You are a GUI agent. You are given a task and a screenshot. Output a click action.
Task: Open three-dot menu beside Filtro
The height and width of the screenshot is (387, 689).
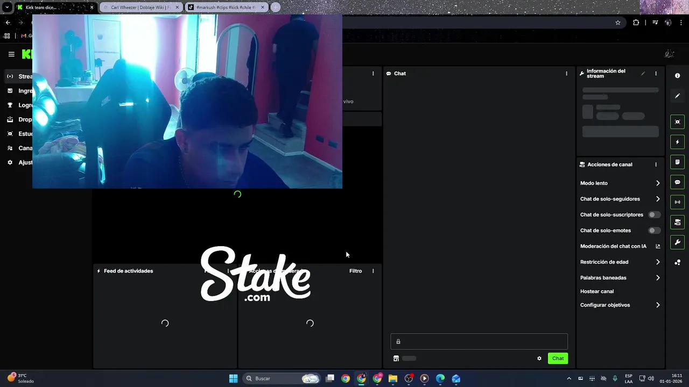(x=373, y=271)
